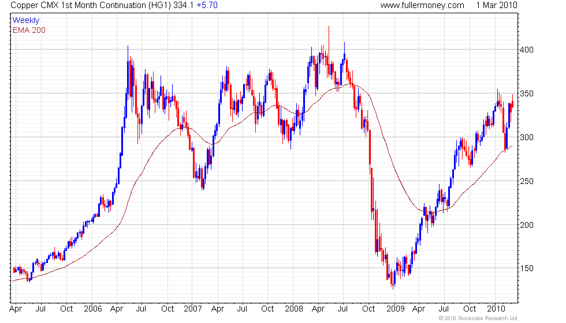Click the 'EMA 200' legend label

coord(29,30)
